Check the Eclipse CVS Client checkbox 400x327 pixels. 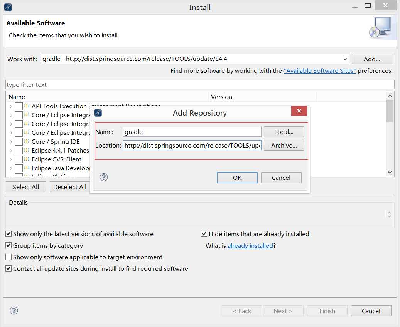coord(19,159)
